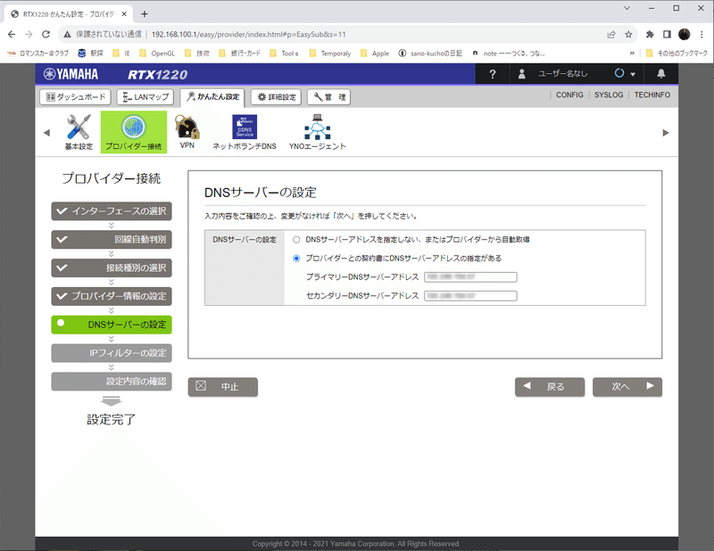Select プロバイダーとの契約書に指定がある radio option
The height and width of the screenshot is (551, 714).
(x=296, y=259)
